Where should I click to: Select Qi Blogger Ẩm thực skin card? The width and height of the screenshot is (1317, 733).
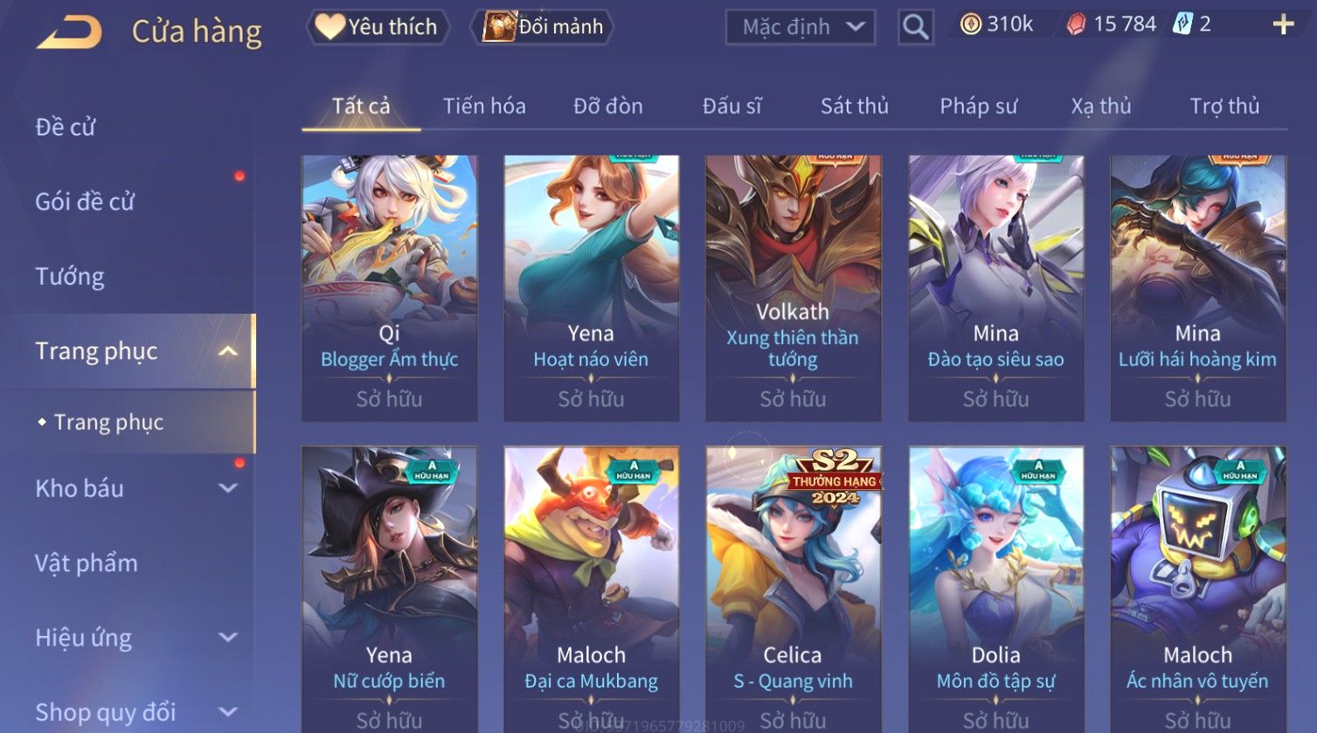coord(389,287)
